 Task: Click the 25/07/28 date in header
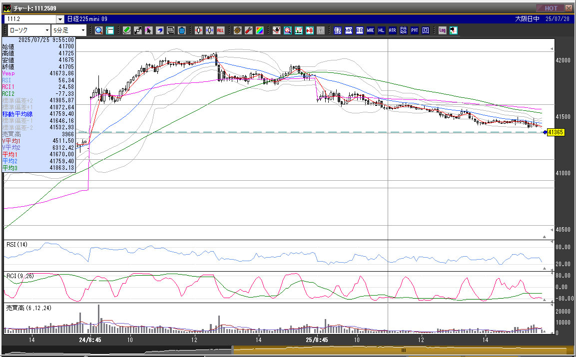click(x=558, y=19)
